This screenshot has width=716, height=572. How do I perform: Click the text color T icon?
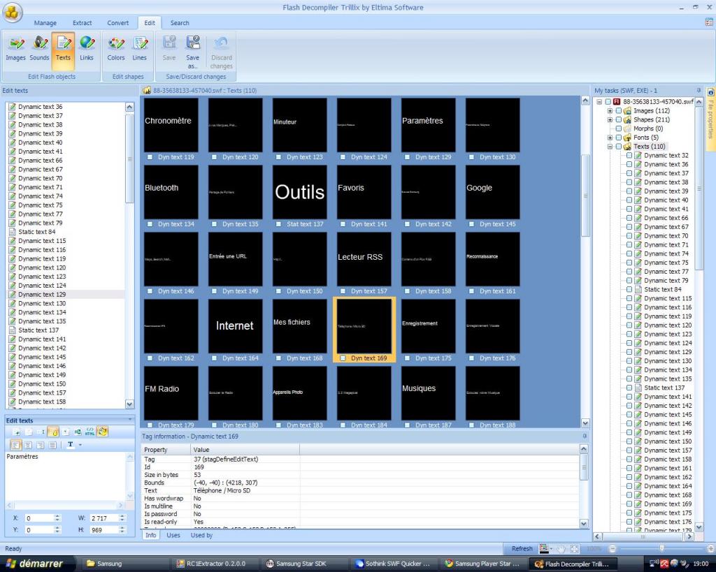[x=71, y=445]
